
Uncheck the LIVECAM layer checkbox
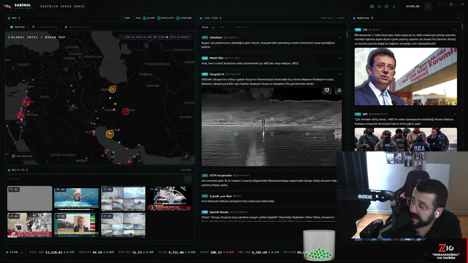click(x=178, y=18)
